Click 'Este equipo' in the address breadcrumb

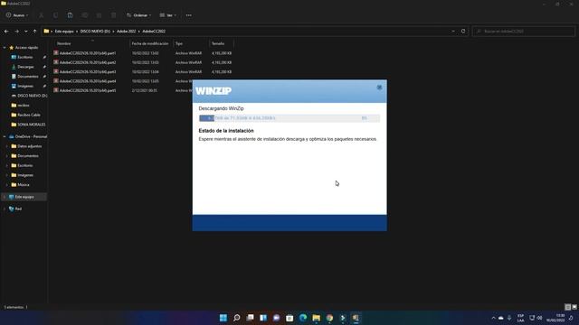(x=64, y=32)
